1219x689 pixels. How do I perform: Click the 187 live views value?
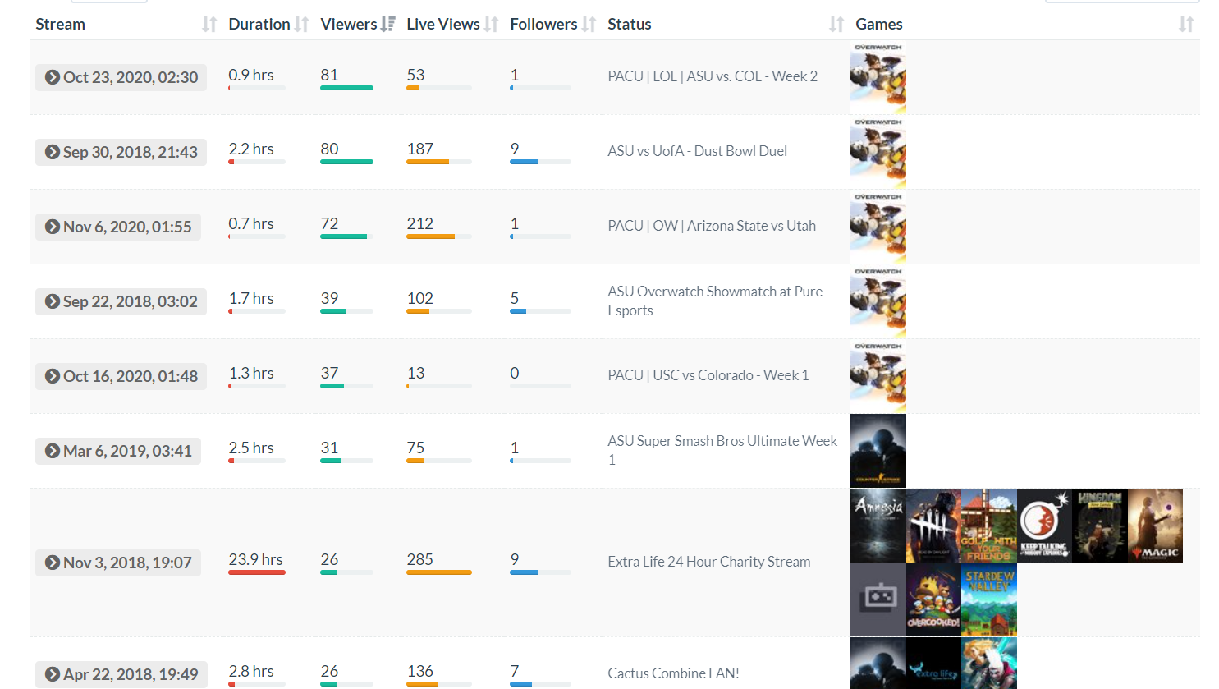click(420, 149)
